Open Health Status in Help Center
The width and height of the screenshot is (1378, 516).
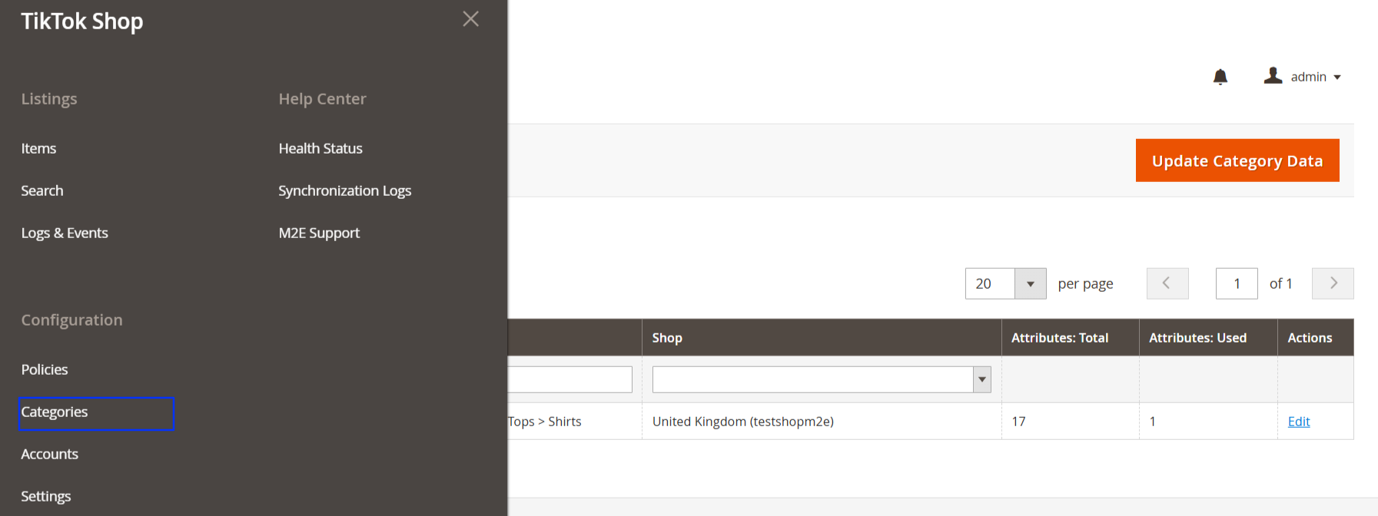tap(320, 148)
